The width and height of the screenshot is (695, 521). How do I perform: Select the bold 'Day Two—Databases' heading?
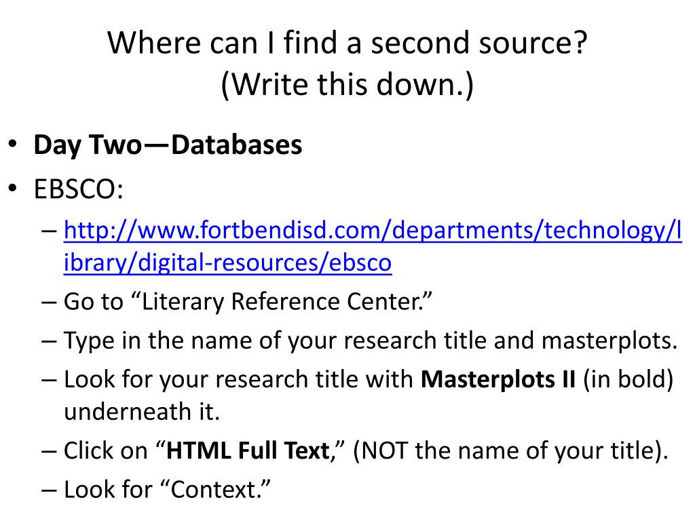(168, 145)
